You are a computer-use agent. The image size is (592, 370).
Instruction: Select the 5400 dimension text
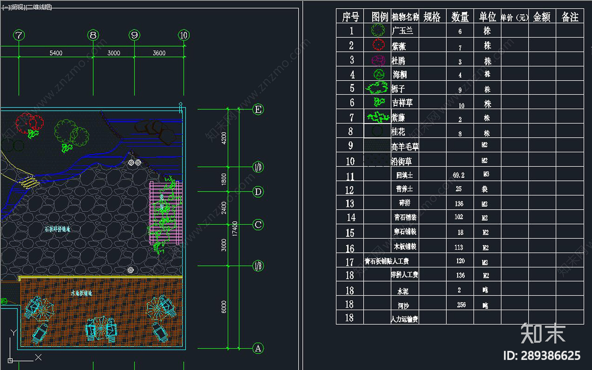click(56, 53)
